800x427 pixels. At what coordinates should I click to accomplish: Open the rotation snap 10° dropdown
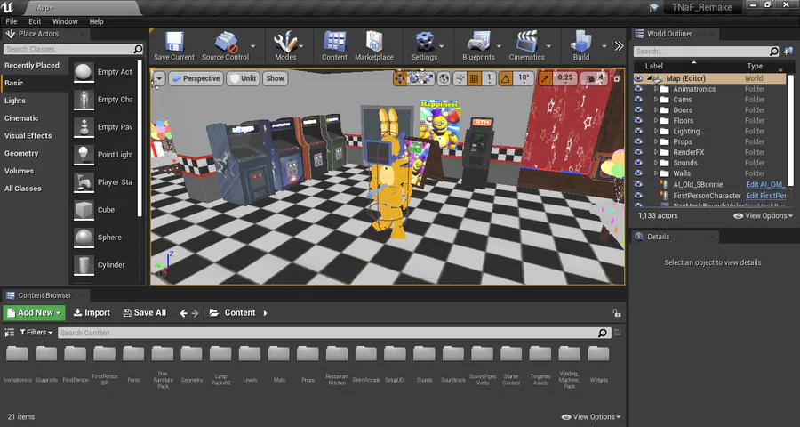pyautogui.click(x=524, y=78)
